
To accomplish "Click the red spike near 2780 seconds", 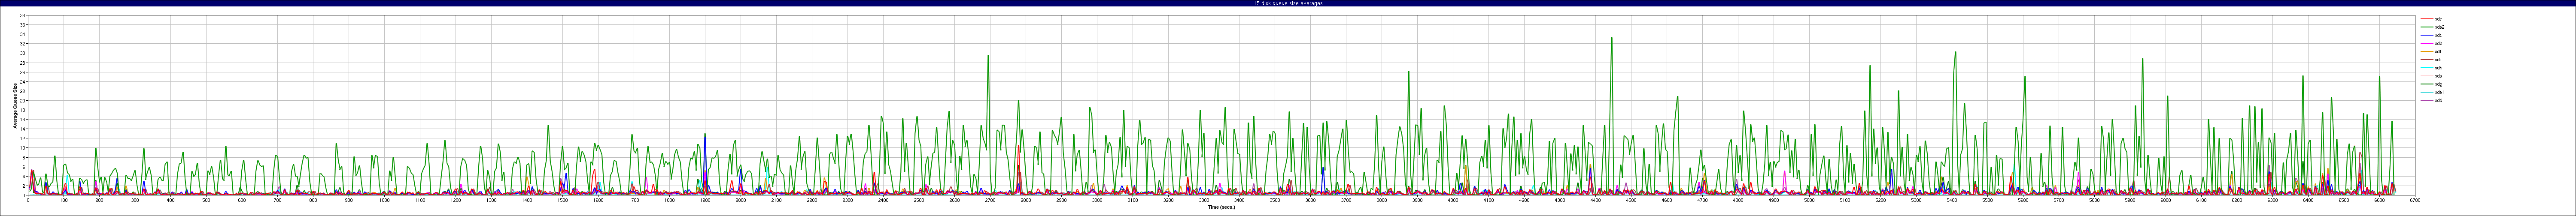I will coord(1019,146).
